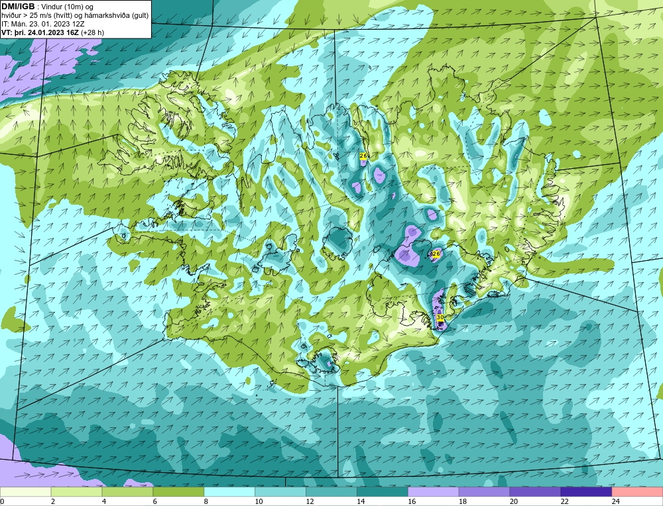Click the legend scale label "18"
The image size is (663, 506).
pyautogui.click(x=463, y=502)
